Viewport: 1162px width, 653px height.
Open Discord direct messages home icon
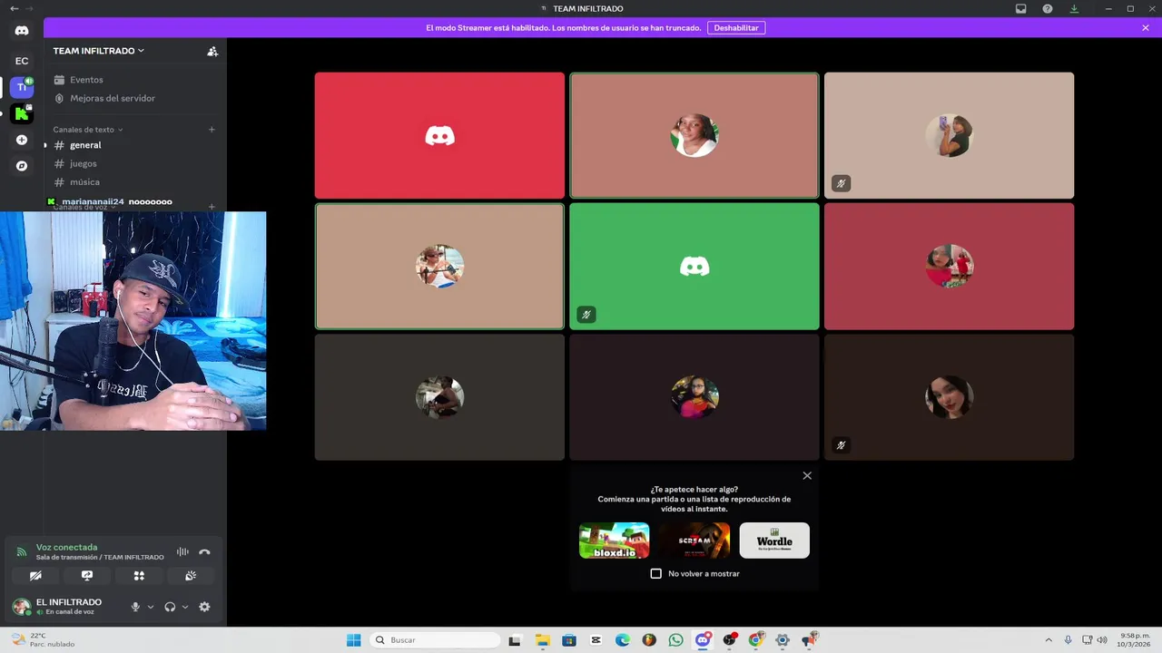tap(22, 31)
